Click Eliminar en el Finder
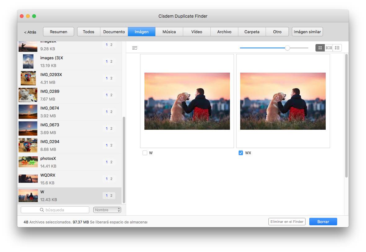Screen dimensions: 366x252 point(287,221)
